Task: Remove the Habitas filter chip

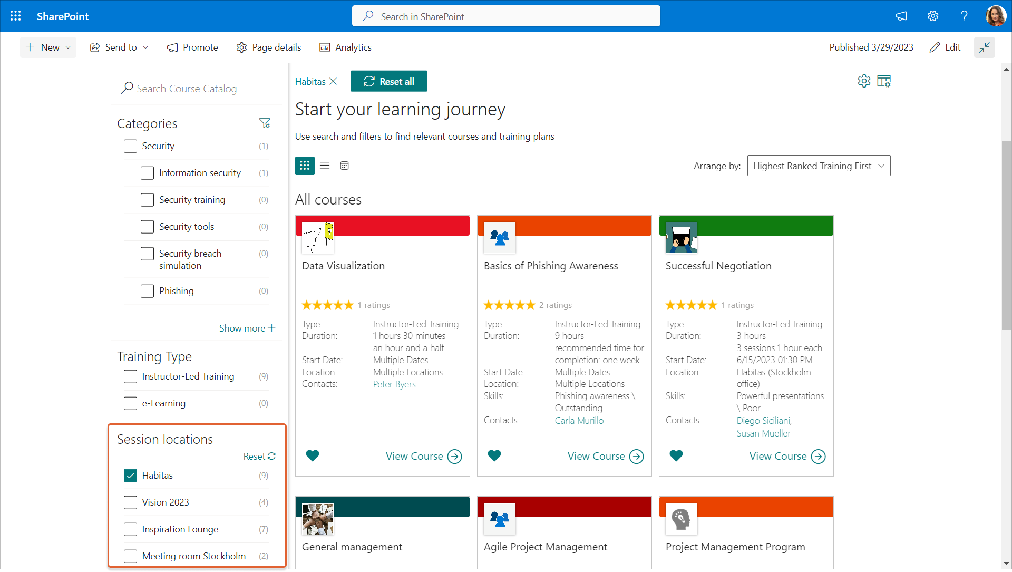Action: [x=333, y=81]
